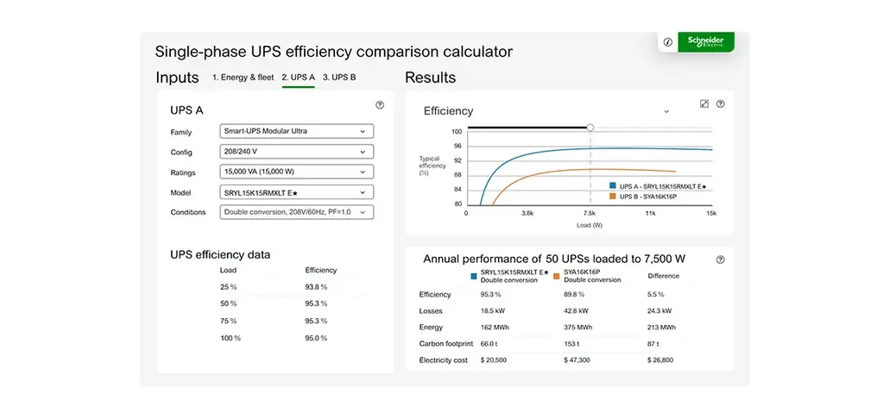Click the '66.0 t' carbon footprint value
Screen dimensions: 896x419
(489, 344)
